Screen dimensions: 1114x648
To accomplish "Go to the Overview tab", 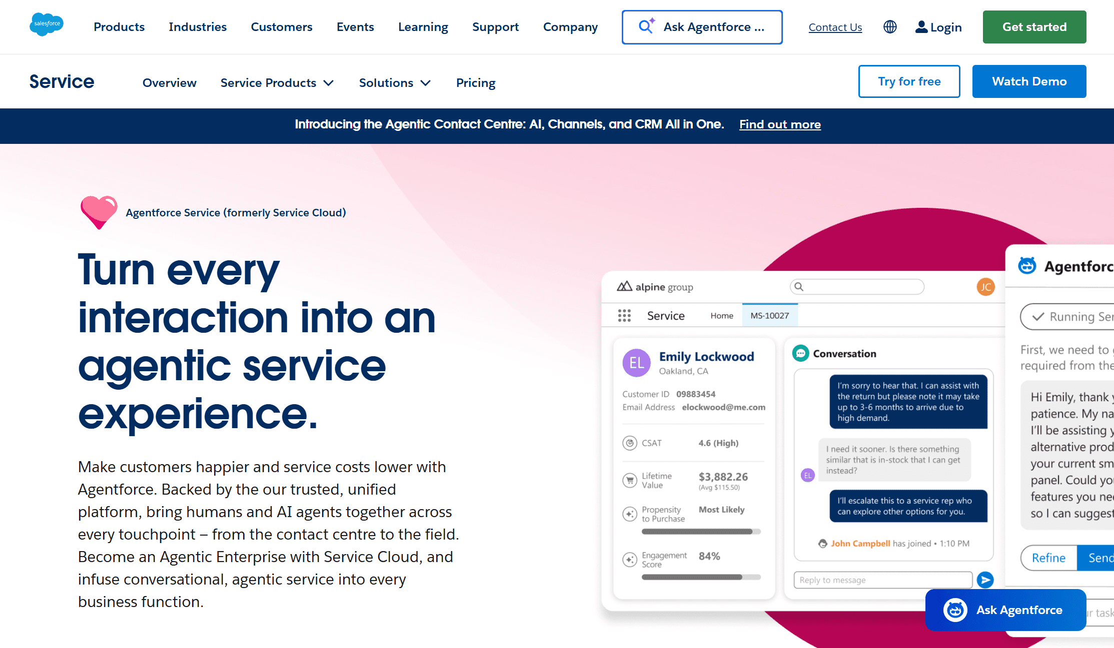I will [x=170, y=83].
